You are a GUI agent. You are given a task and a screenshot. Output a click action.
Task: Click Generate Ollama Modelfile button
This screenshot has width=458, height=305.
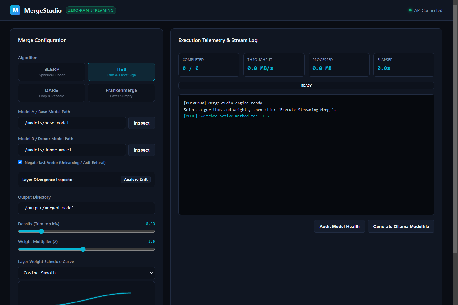[401, 227]
